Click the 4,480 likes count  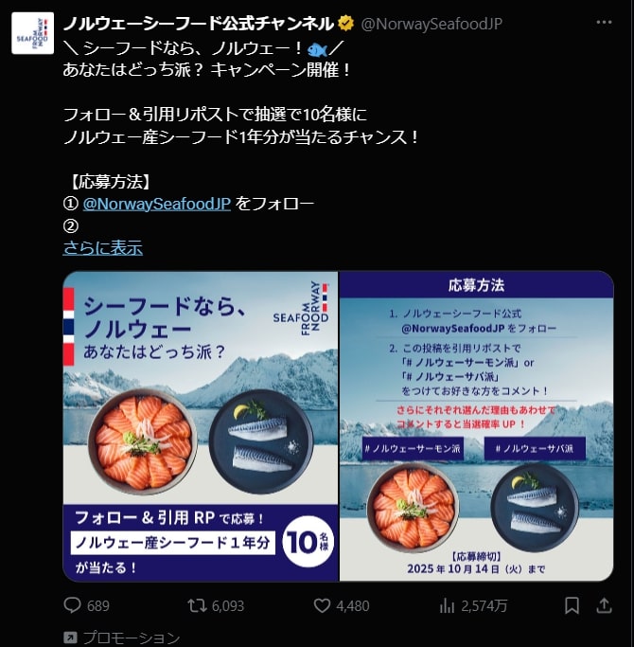point(353,605)
